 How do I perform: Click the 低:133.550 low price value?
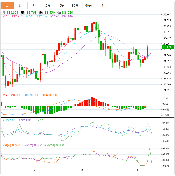click(x=47, y=13)
